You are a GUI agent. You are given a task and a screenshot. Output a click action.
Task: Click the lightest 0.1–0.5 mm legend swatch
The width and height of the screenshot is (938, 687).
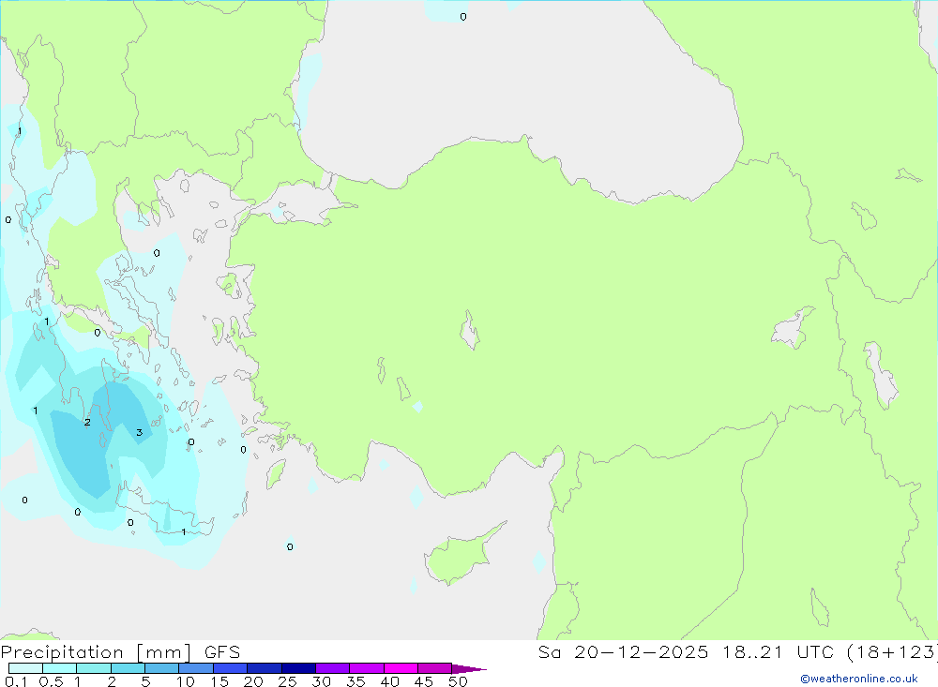click(x=25, y=668)
